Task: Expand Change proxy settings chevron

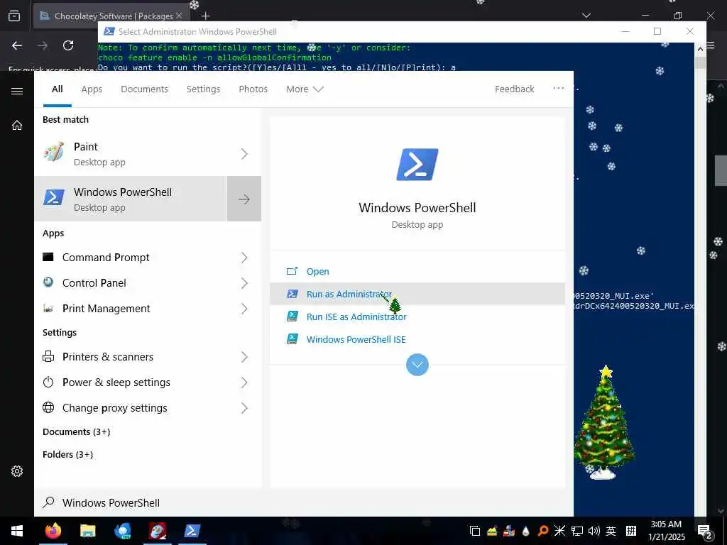Action: click(244, 407)
